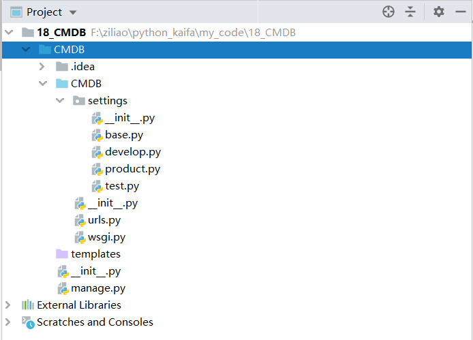Select develop.py file name
Screen dimensions: 473x340
click(133, 152)
